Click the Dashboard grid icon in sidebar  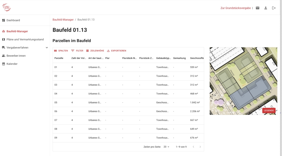(4, 20)
